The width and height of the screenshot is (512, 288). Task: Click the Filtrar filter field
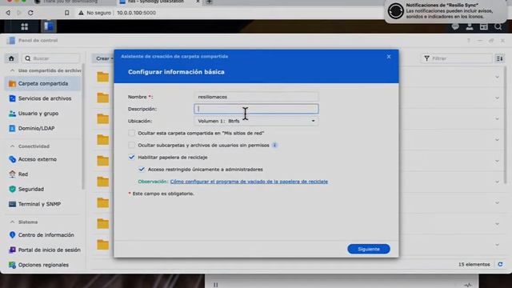coord(456,58)
